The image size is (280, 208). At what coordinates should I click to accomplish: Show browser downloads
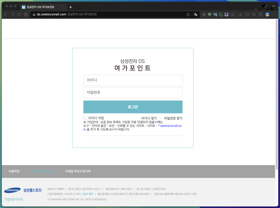tap(241, 15)
